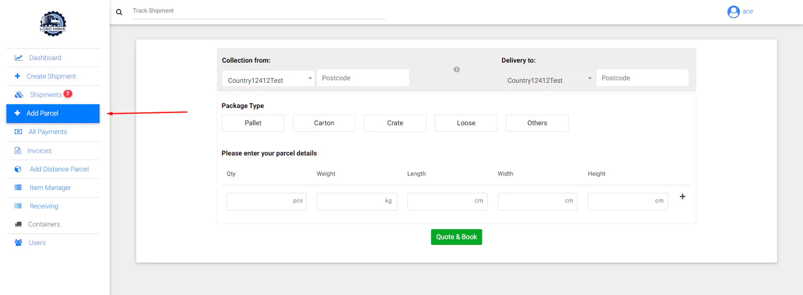The width and height of the screenshot is (803, 295).
Task: Click the plus icon to add parcel row
Action: tap(682, 197)
